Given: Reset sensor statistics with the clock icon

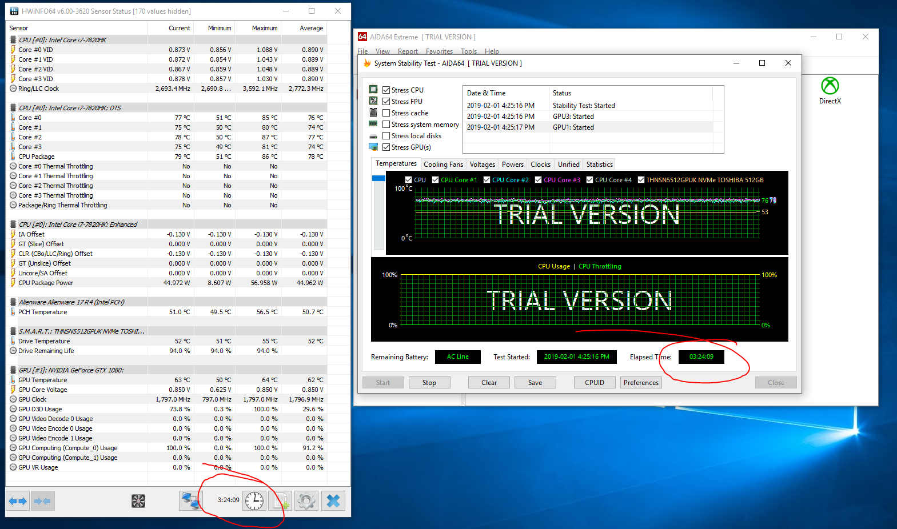Looking at the screenshot, I should tap(254, 501).
